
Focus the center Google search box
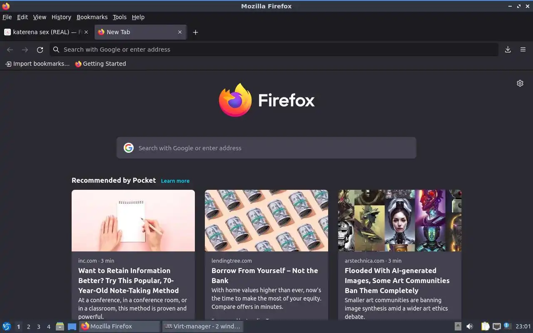click(266, 148)
